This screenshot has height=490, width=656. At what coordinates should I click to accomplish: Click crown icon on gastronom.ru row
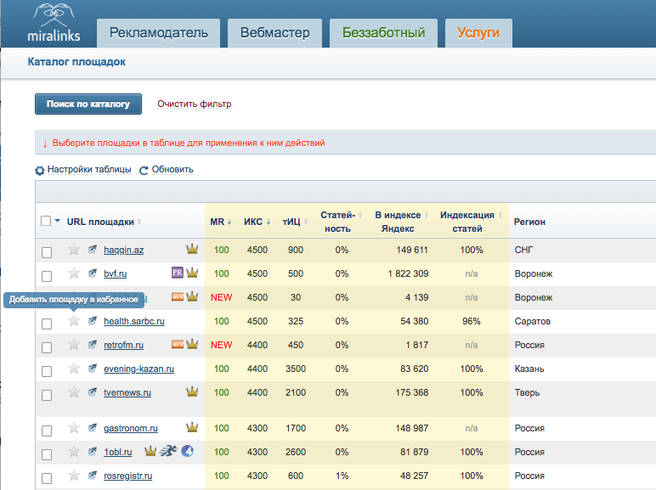[x=192, y=427]
